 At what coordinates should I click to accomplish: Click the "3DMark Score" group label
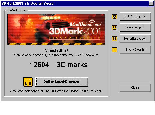click(17, 10)
